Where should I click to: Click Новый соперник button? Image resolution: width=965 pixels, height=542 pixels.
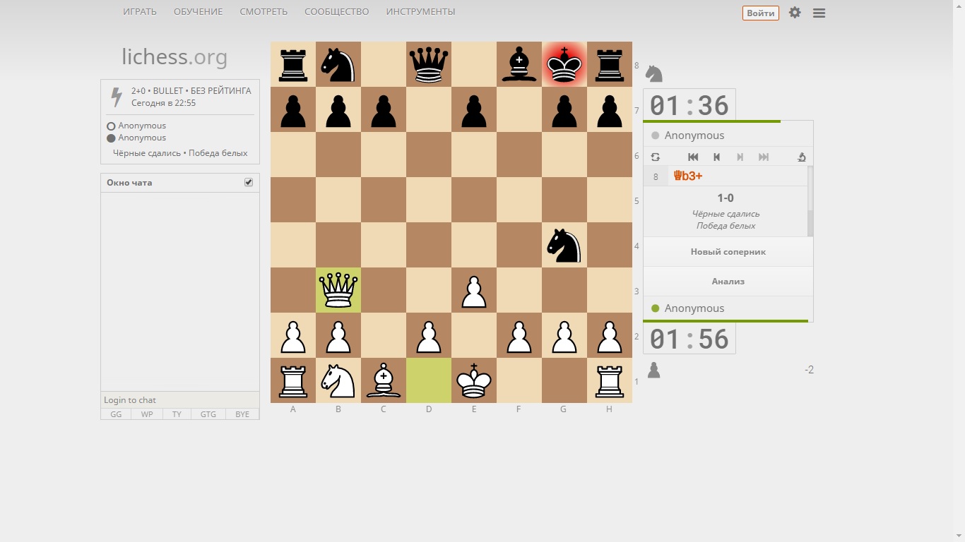coord(728,252)
